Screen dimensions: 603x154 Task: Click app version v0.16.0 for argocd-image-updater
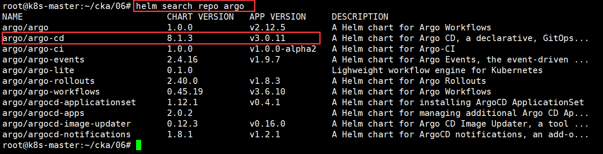(x=267, y=124)
